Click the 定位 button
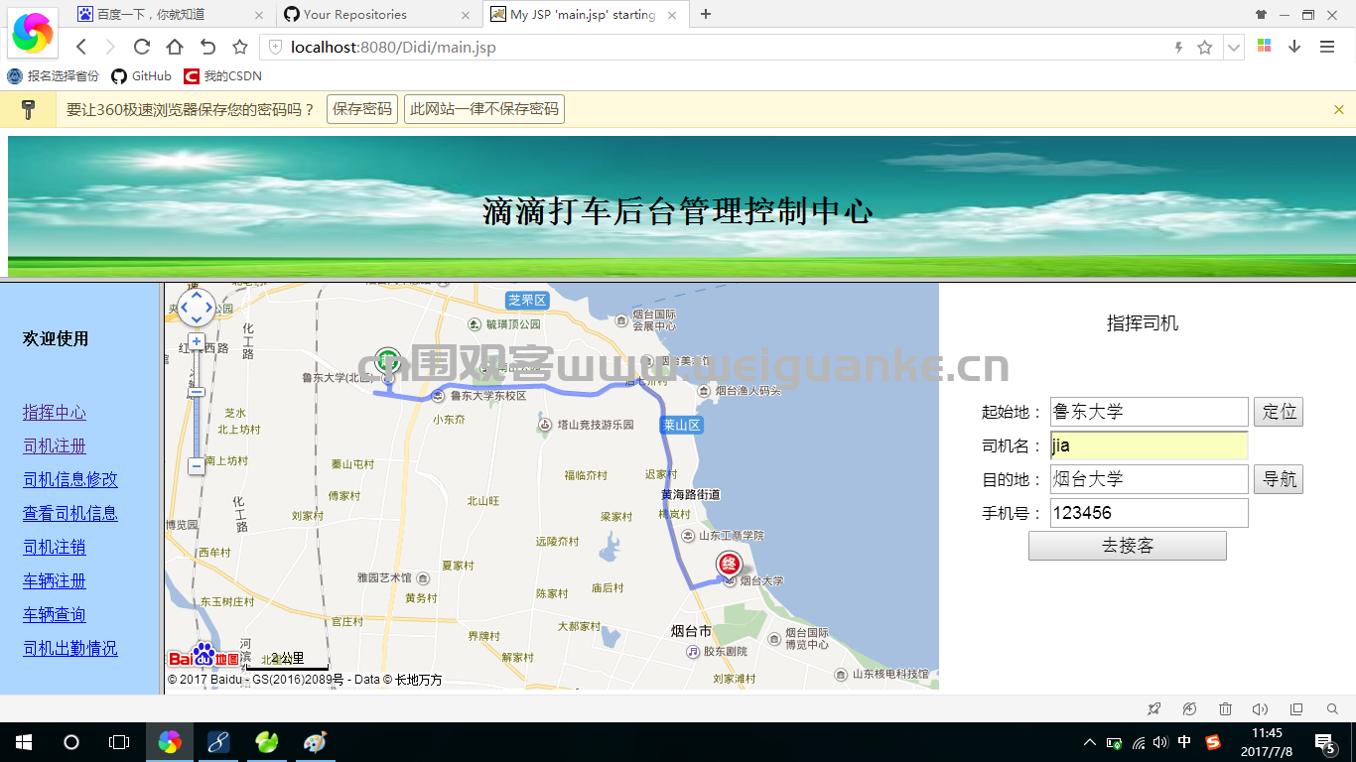Viewport: 1356px width, 762px height. click(x=1279, y=412)
